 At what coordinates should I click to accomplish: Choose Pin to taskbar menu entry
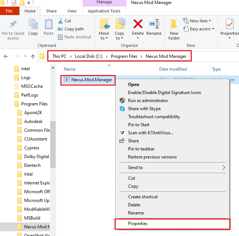point(172,149)
